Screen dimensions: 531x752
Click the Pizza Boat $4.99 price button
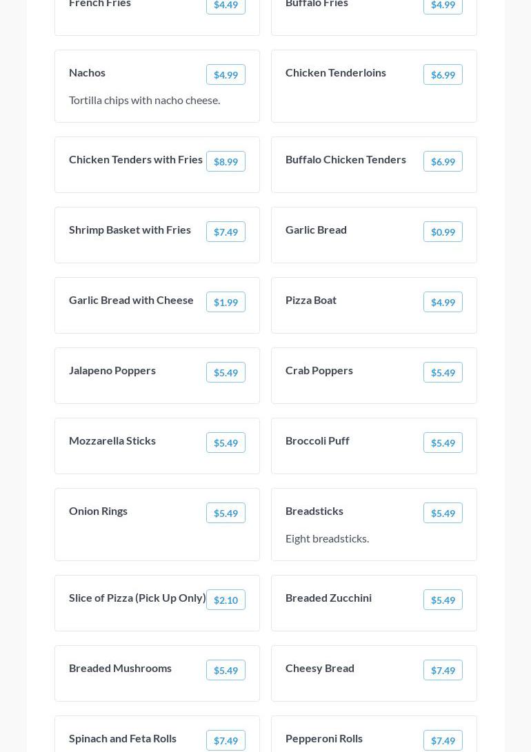[x=443, y=302]
